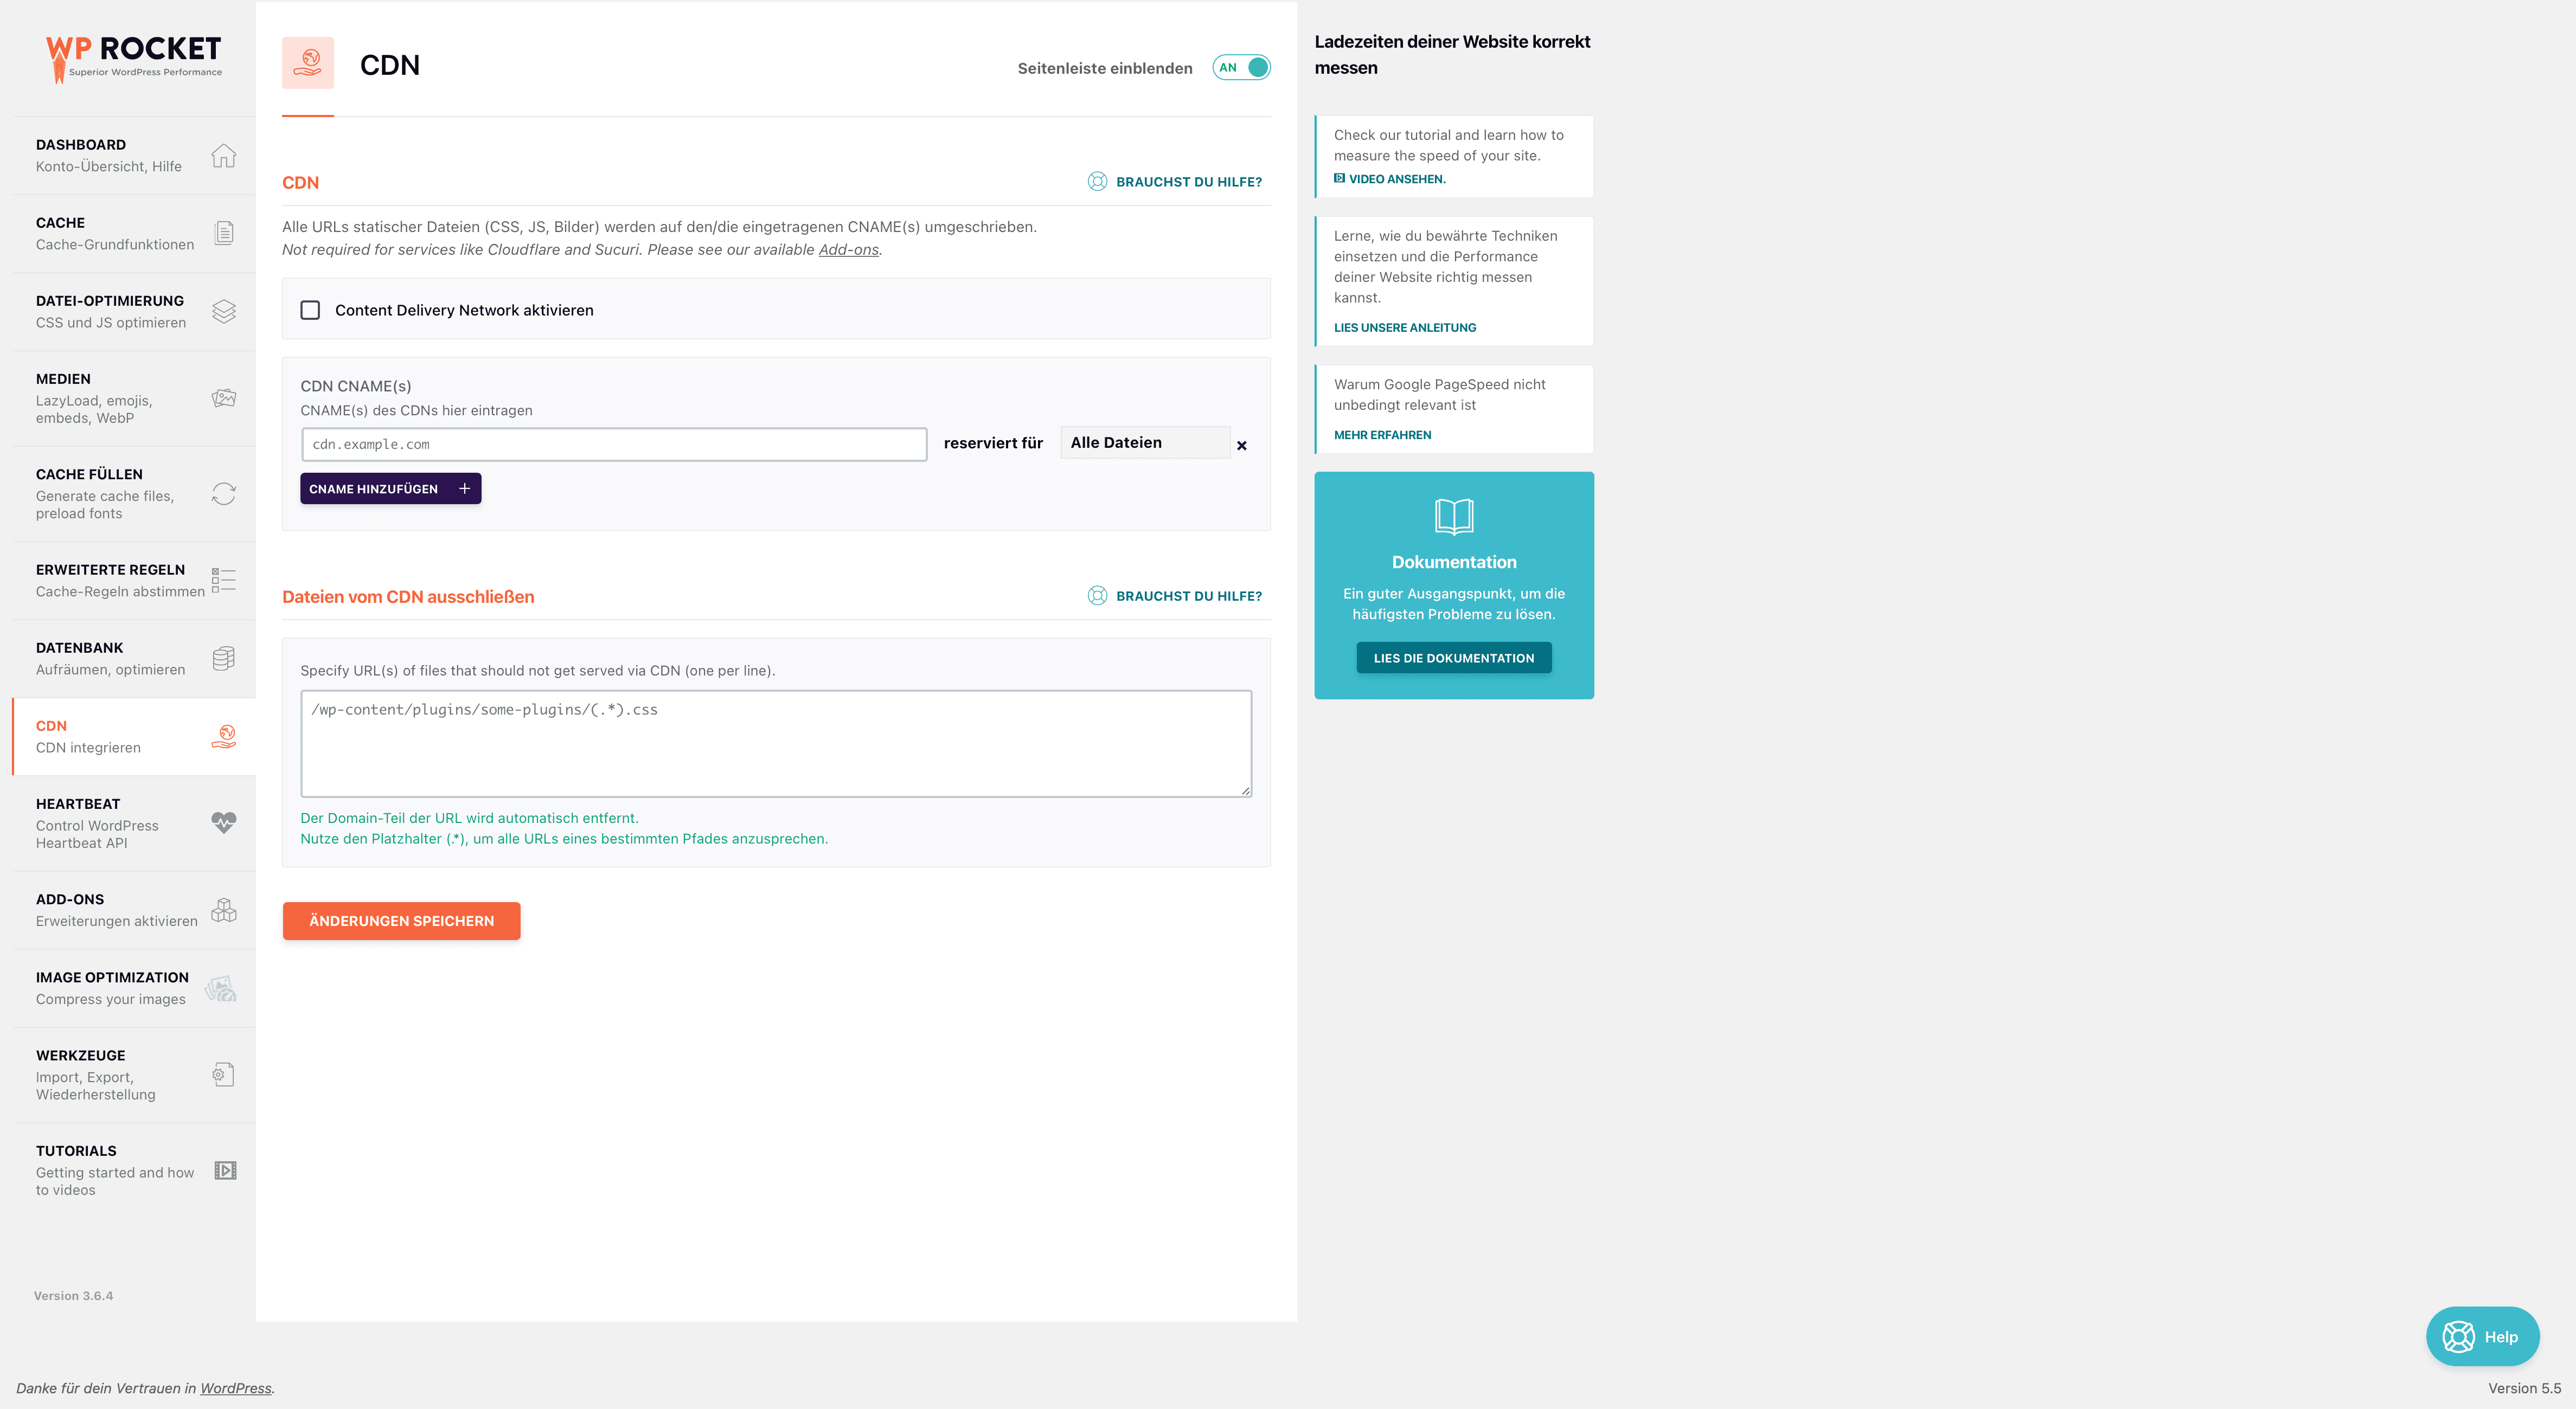The width and height of the screenshot is (2576, 1409).
Task: Click the Datenbank database icon
Action: point(224,658)
